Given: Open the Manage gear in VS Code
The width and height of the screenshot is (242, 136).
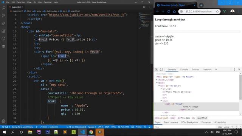Looking at the screenshot, I should [x=3, y=121].
